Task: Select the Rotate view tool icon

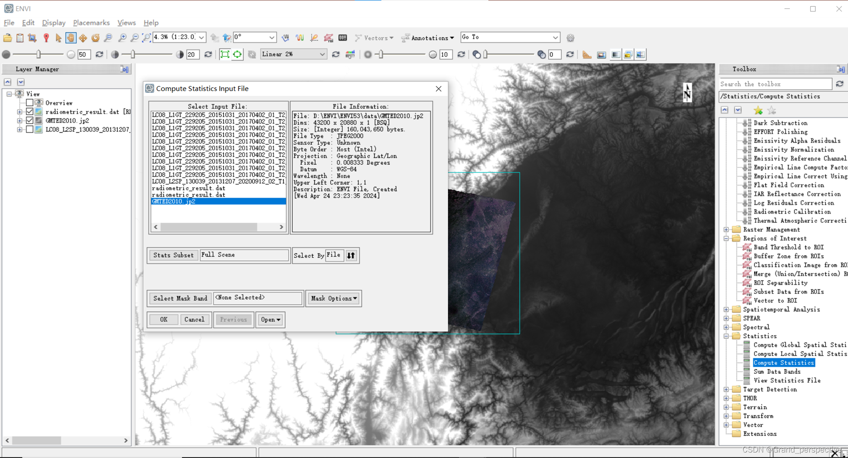Action: coord(95,38)
